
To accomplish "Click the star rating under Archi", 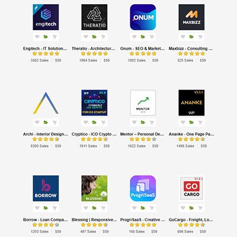I will pyautogui.click(x=46, y=139).
